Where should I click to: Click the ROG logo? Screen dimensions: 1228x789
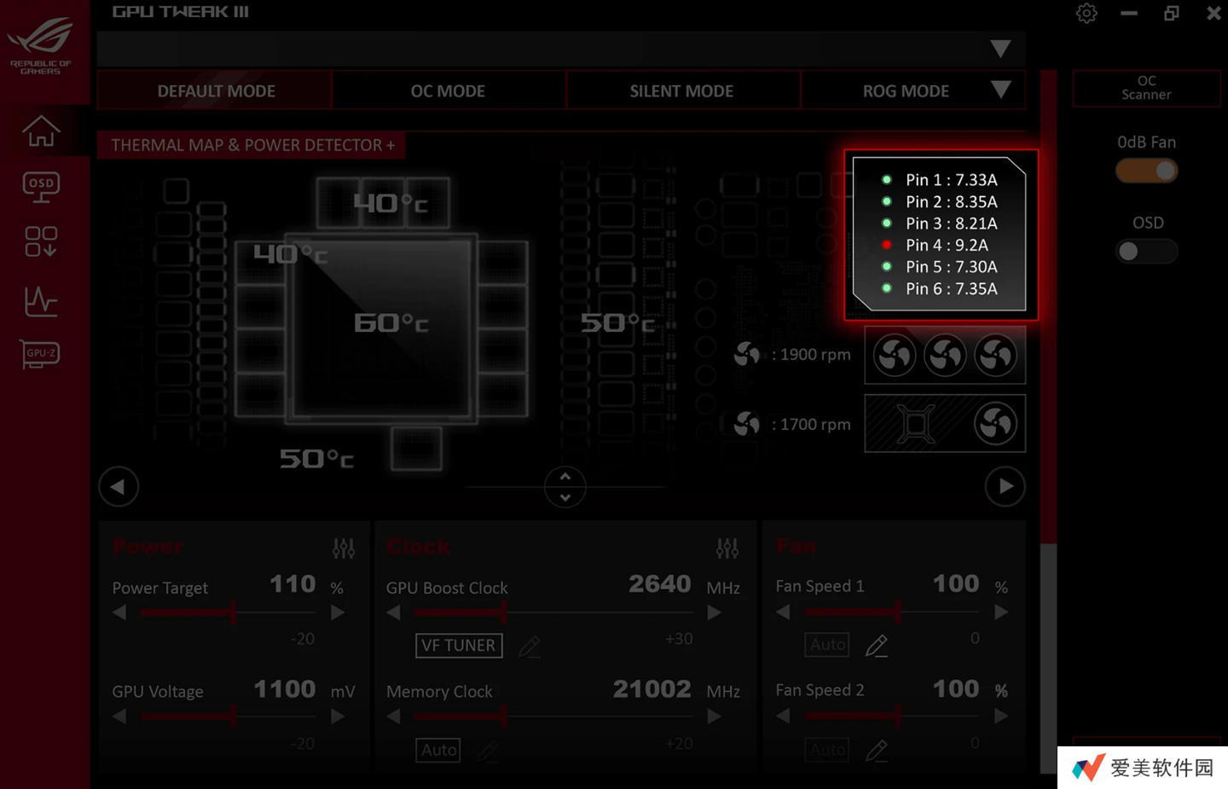[41, 47]
